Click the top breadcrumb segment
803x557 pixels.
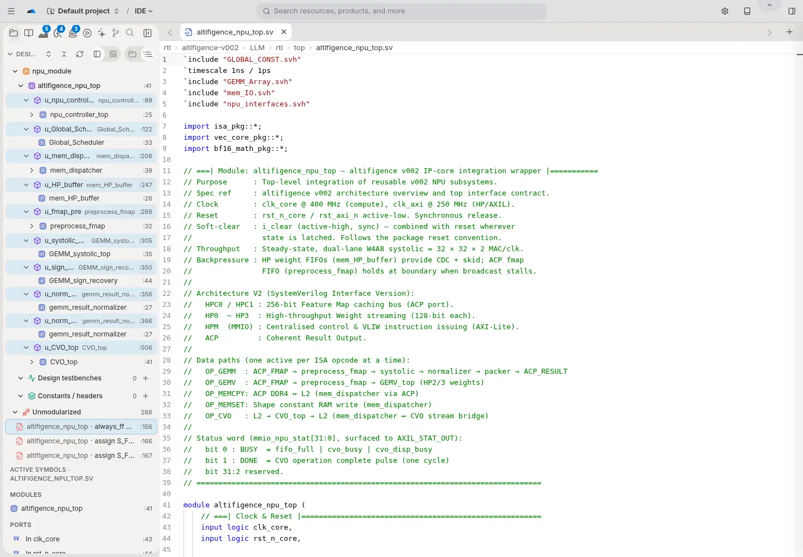pos(299,48)
